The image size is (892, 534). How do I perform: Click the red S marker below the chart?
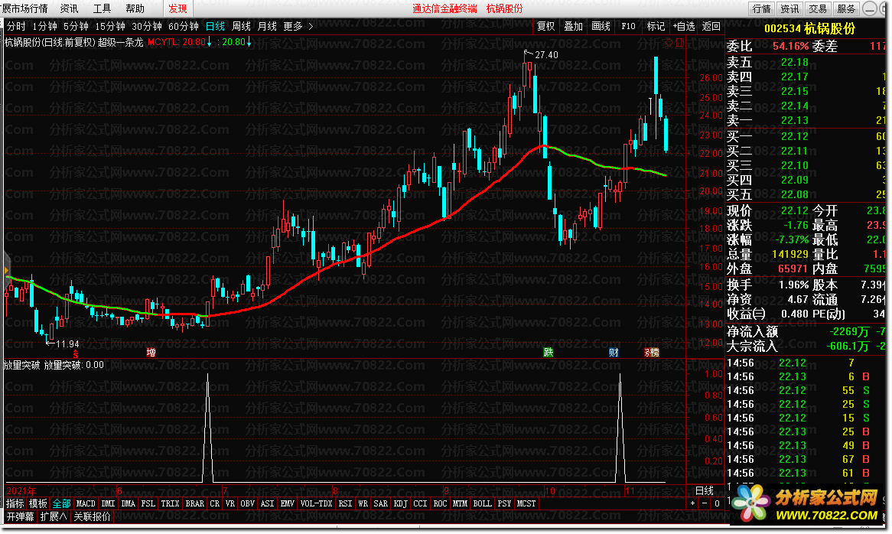[76, 353]
